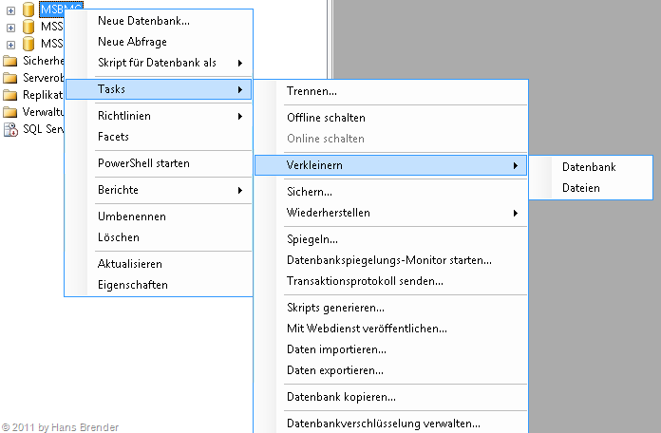Open the 'Skript für Datenbank als' submenu

(x=158, y=63)
